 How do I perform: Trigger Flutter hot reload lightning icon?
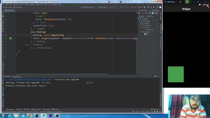point(132,7)
